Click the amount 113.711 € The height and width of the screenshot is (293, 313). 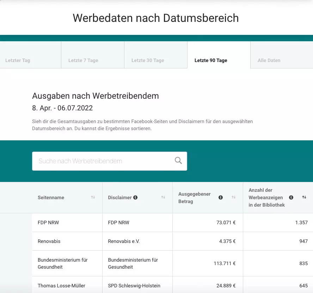pyautogui.click(x=225, y=263)
